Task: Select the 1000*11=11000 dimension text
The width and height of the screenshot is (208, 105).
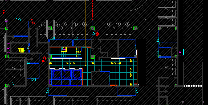Action: (x=71, y=63)
